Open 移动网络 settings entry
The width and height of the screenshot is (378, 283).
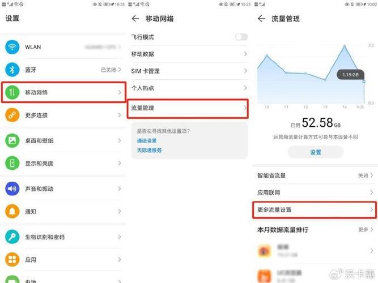pos(63,92)
